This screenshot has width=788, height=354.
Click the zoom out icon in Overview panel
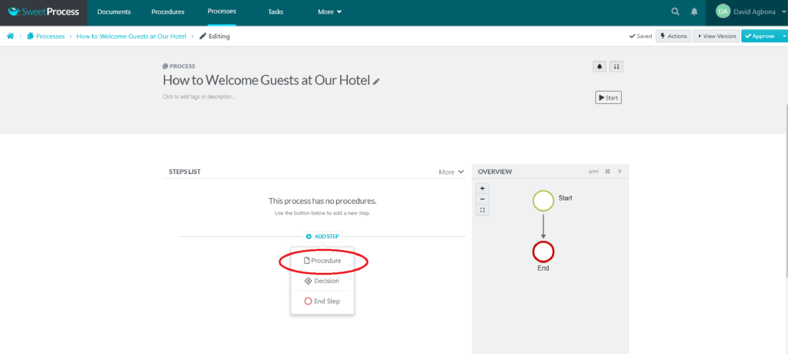coord(482,199)
